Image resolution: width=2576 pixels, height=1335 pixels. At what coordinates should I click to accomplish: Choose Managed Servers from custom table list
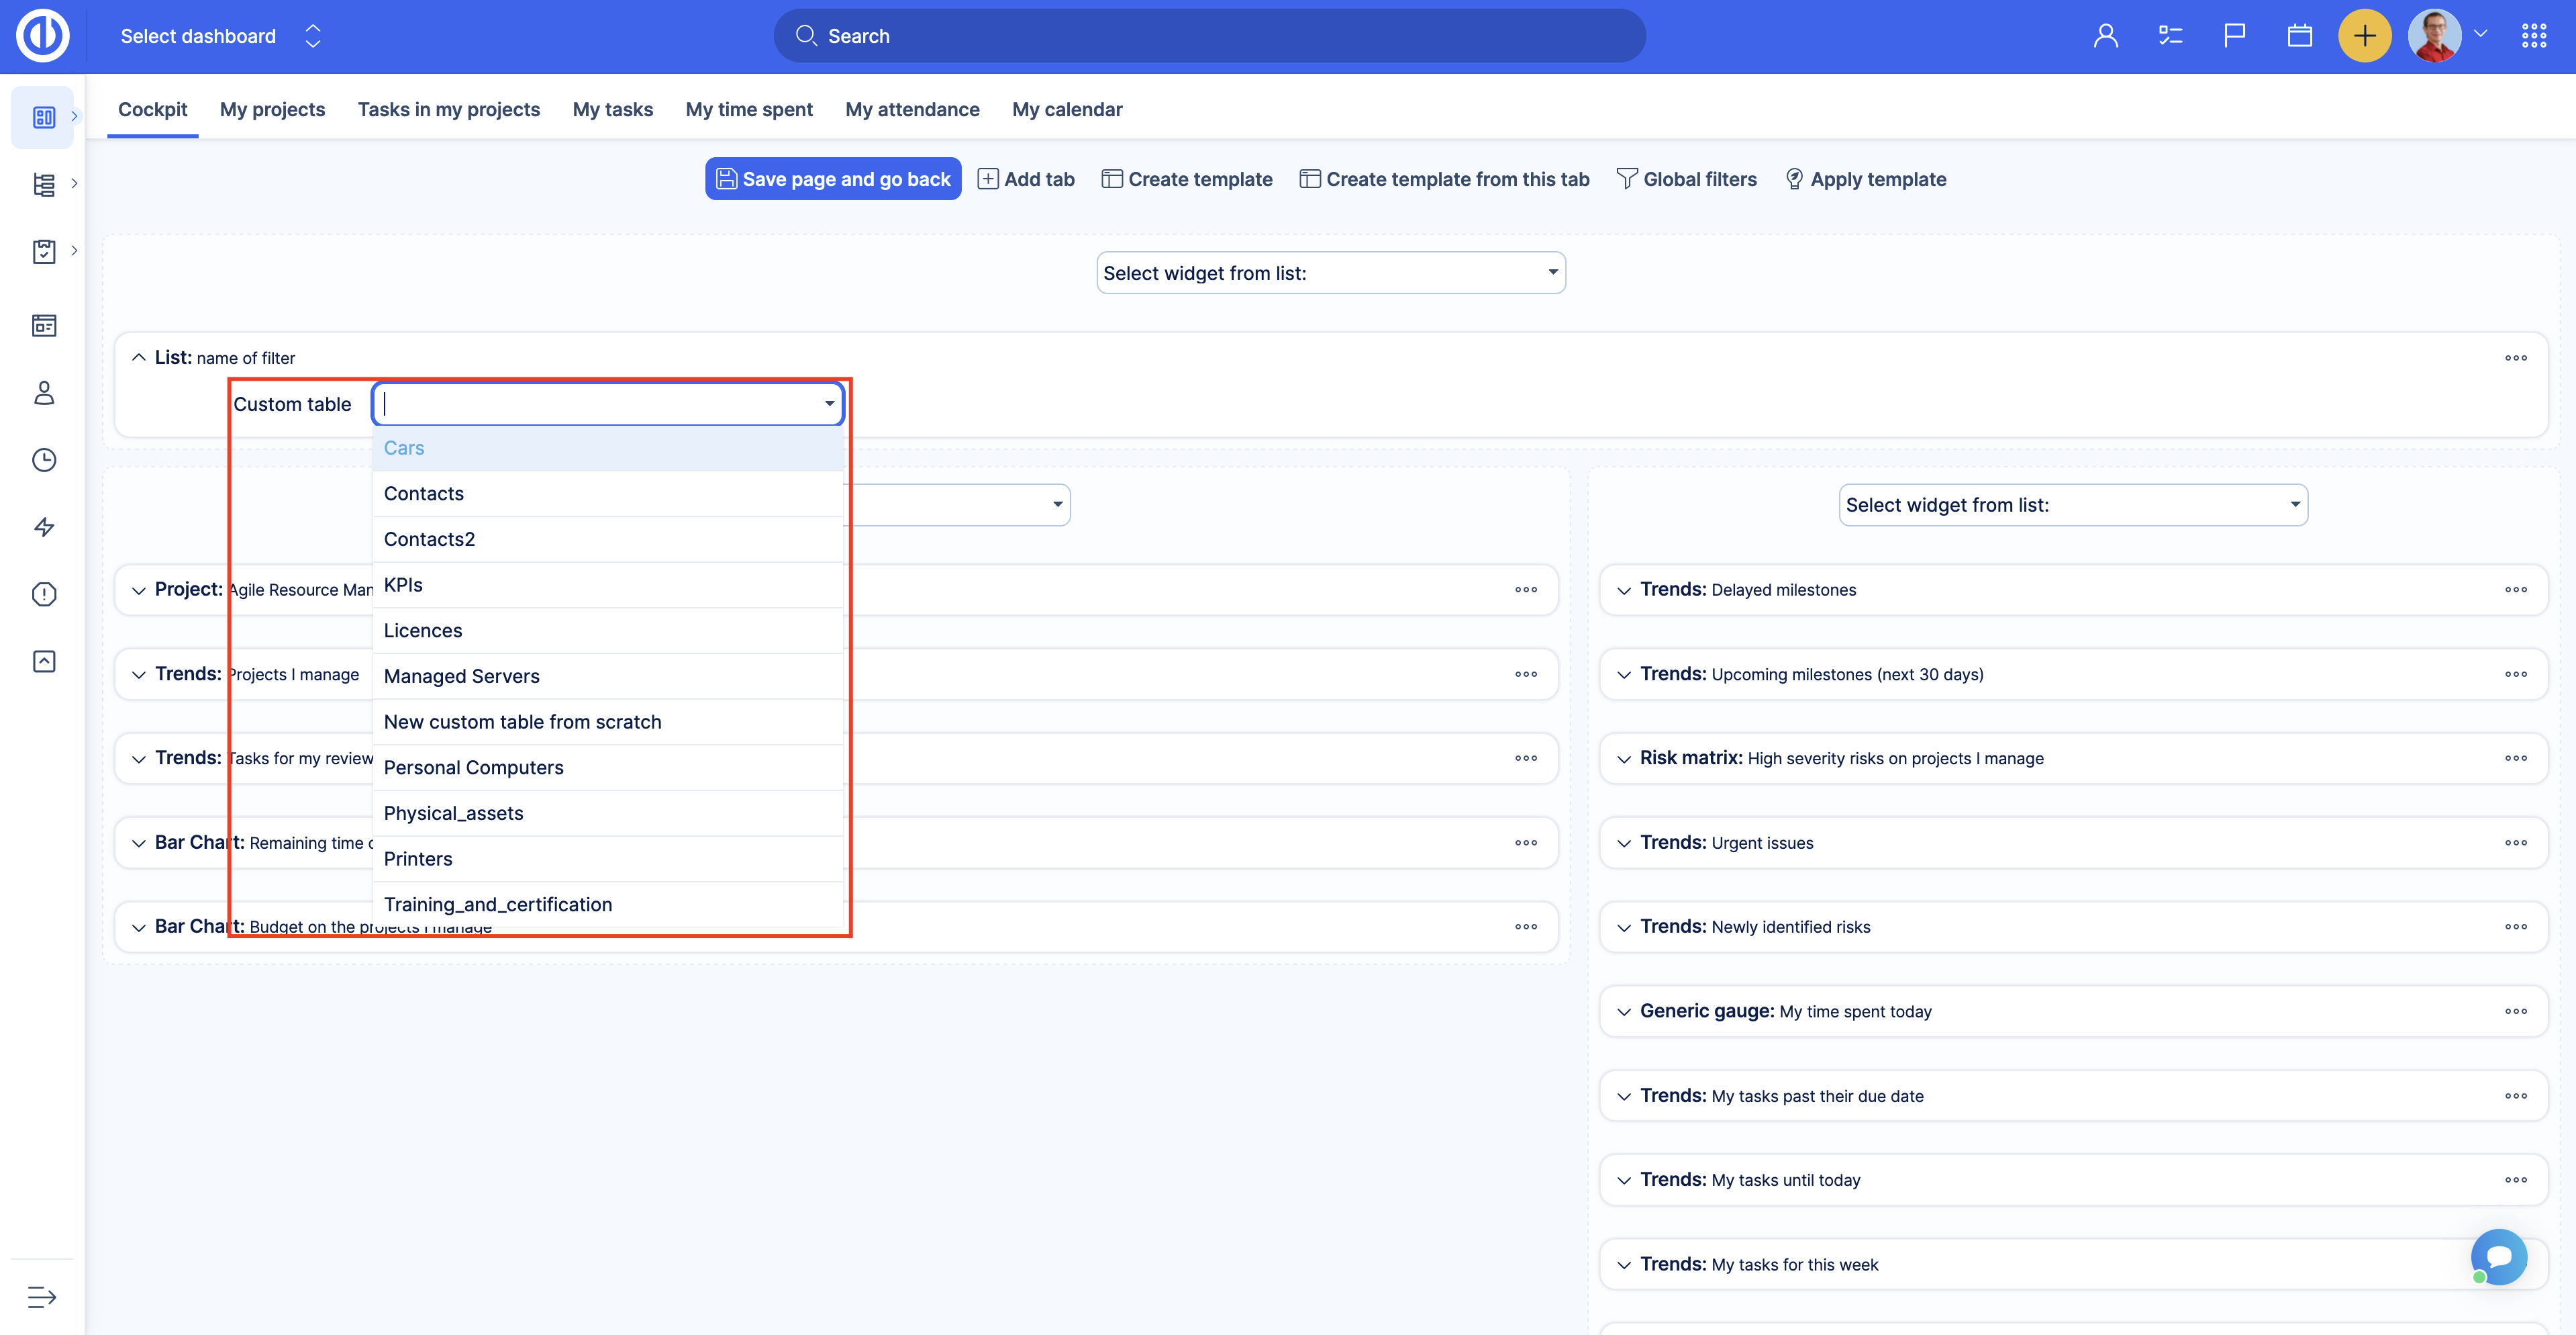[x=462, y=676]
